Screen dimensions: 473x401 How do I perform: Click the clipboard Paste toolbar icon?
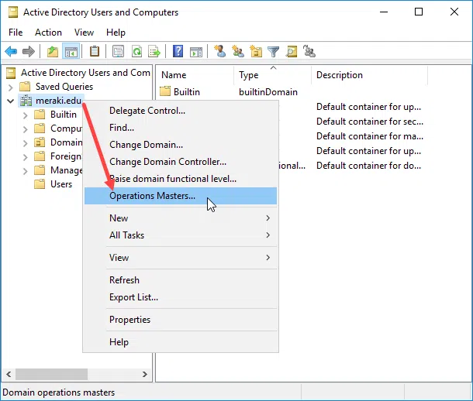[95, 51]
